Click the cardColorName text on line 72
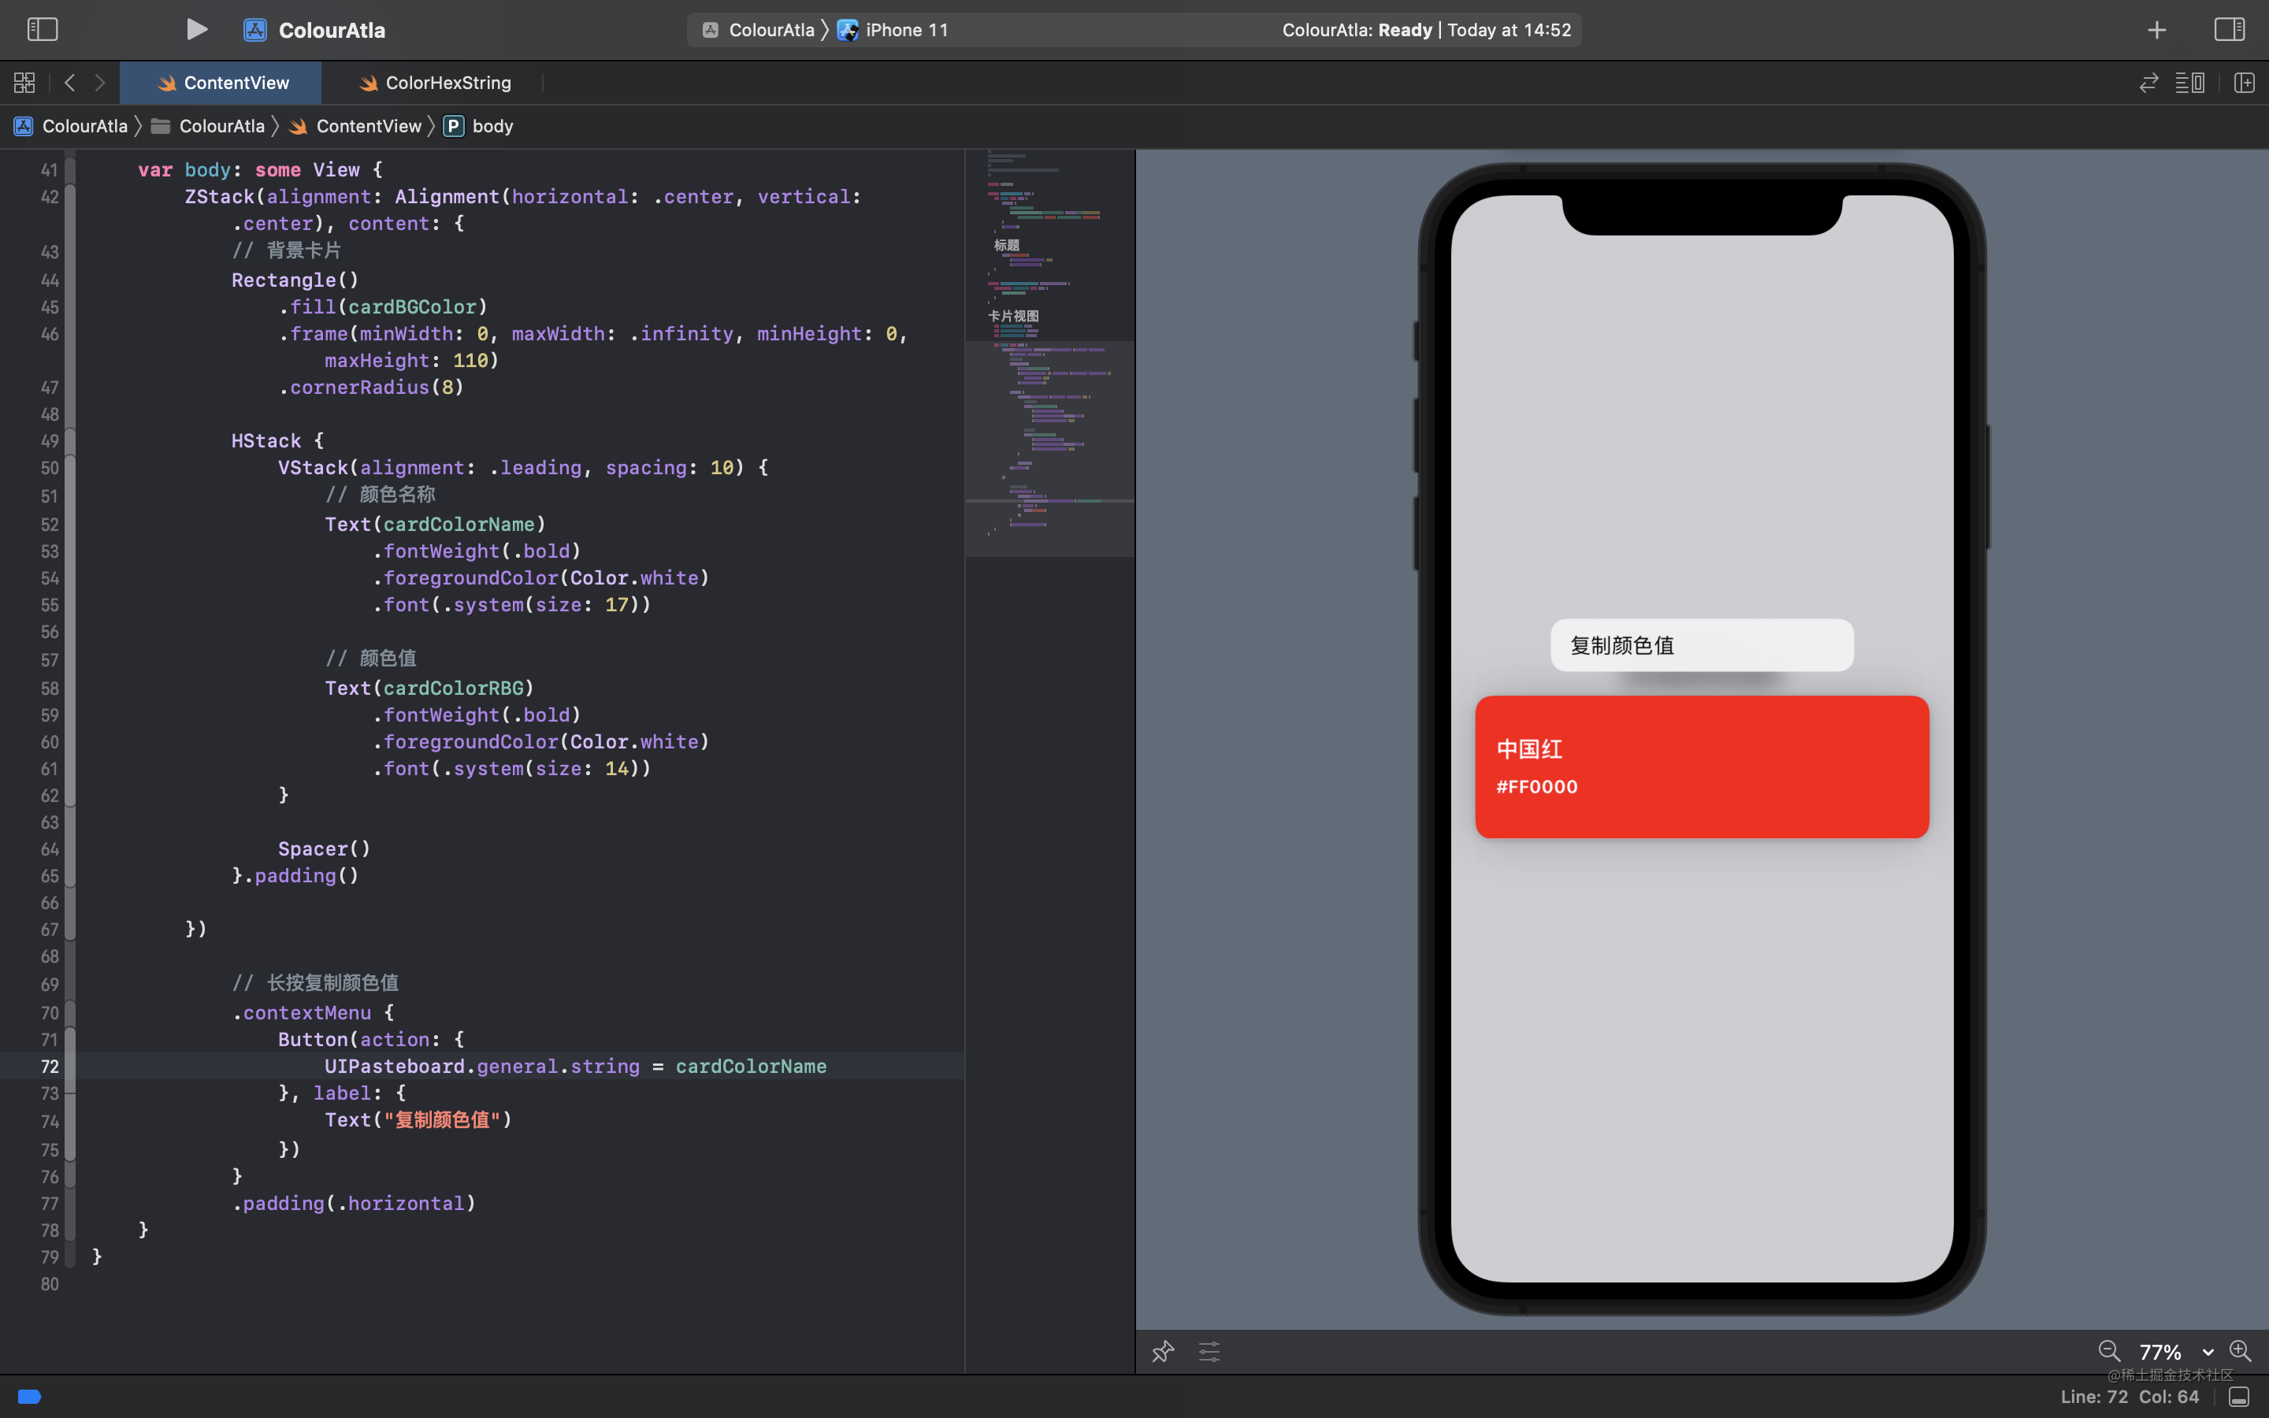Image resolution: width=2269 pixels, height=1418 pixels. [x=751, y=1067]
